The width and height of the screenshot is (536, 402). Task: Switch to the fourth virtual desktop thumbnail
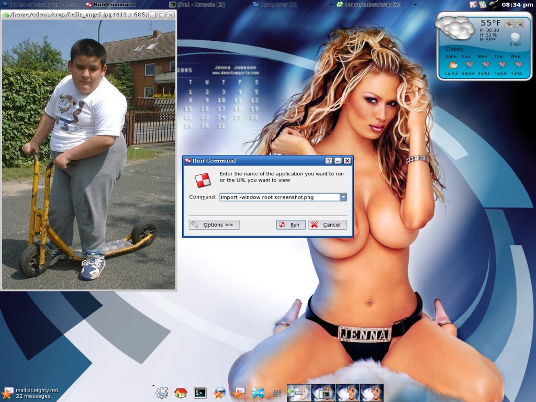(372, 392)
